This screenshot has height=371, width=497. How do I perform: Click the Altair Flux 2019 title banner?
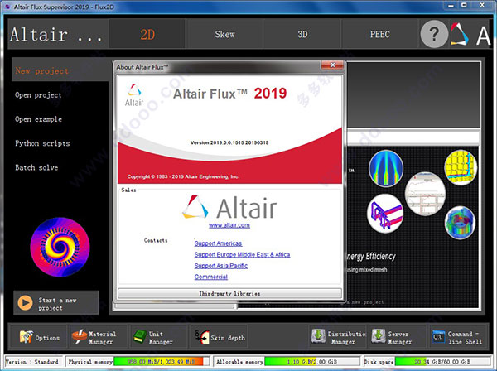[x=229, y=94]
